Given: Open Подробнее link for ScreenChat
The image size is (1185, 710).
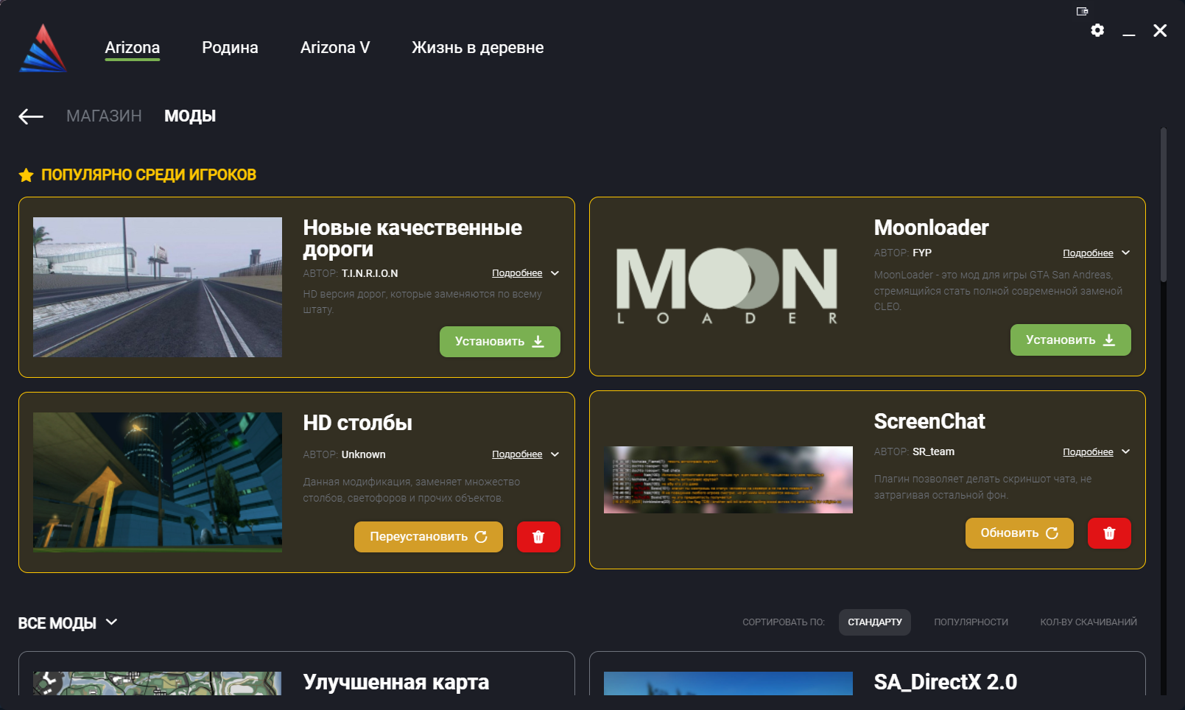Looking at the screenshot, I should tap(1088, 452).
